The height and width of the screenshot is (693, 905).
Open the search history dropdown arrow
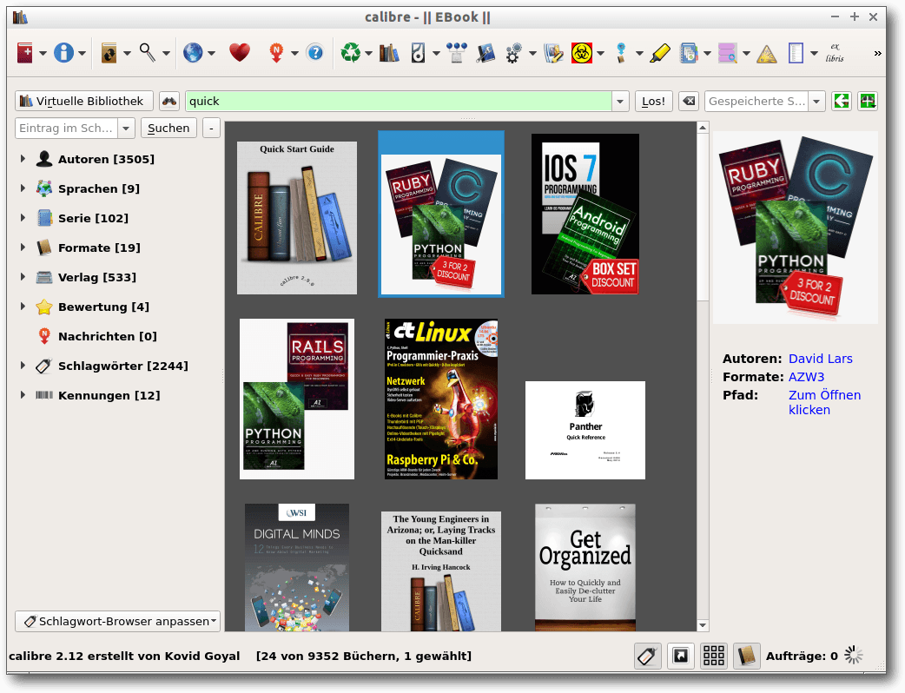620,101
